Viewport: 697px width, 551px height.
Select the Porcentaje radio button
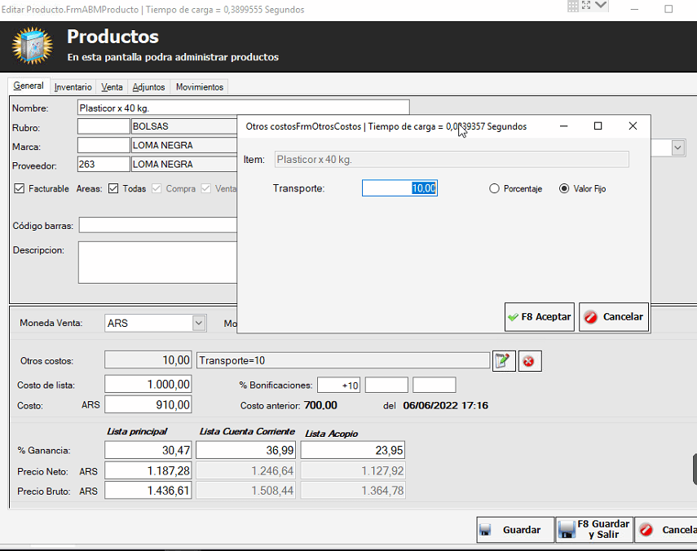(494, 188)
